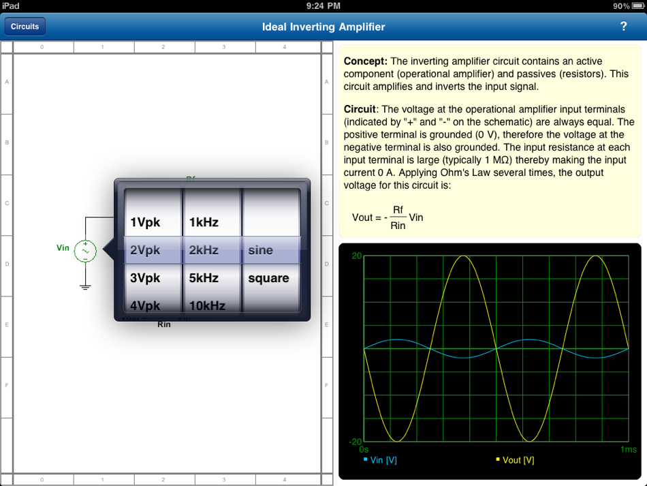Choose 3Vpk amplitude in the picker
Image resolution: width=647 pixels, height=486 pixels.
[145, 278]
